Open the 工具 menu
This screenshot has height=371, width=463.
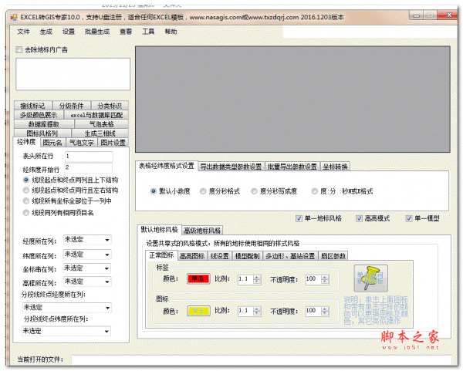pyautogui.click(x=148, y=32)
